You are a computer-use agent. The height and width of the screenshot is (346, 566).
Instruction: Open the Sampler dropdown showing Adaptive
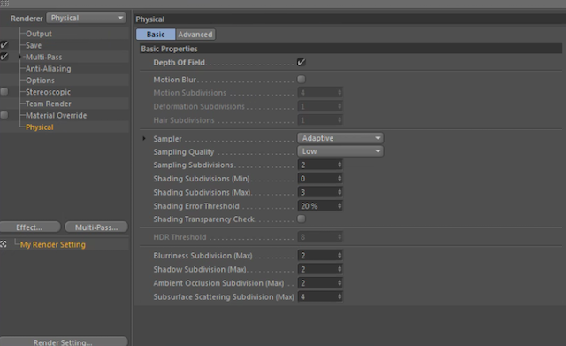(340, 138)
